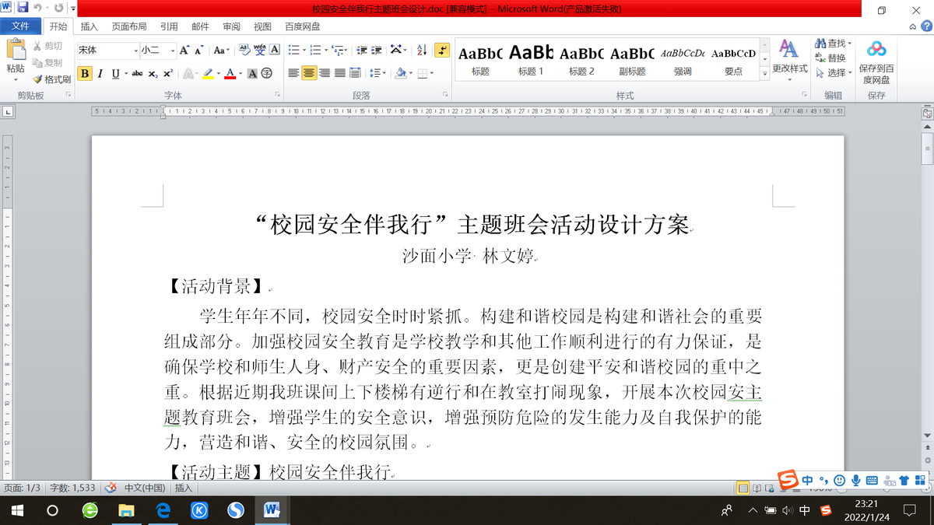This screenshot has width=934, height=525.
Task: Open the Change Case (Aa) dropdown
Action: [222, 50]
